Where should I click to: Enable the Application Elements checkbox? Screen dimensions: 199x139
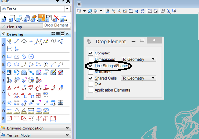91,90
